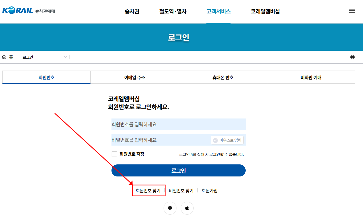
Task: Select the Apple login icon
Action: pos(187,208)
